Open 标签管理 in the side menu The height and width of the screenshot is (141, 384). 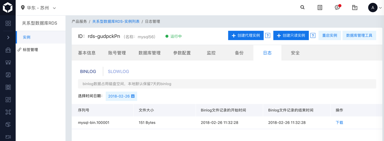pos(30,50)
